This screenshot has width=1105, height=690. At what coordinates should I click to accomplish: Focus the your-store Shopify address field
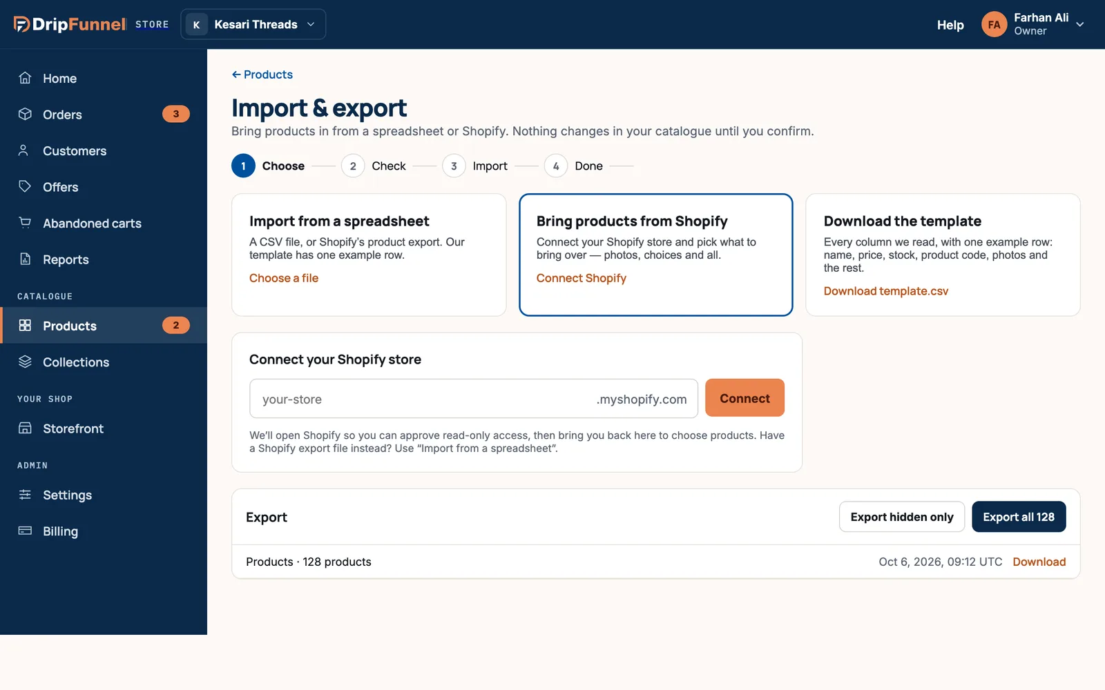pyautogui.click(x=474, y=399)
